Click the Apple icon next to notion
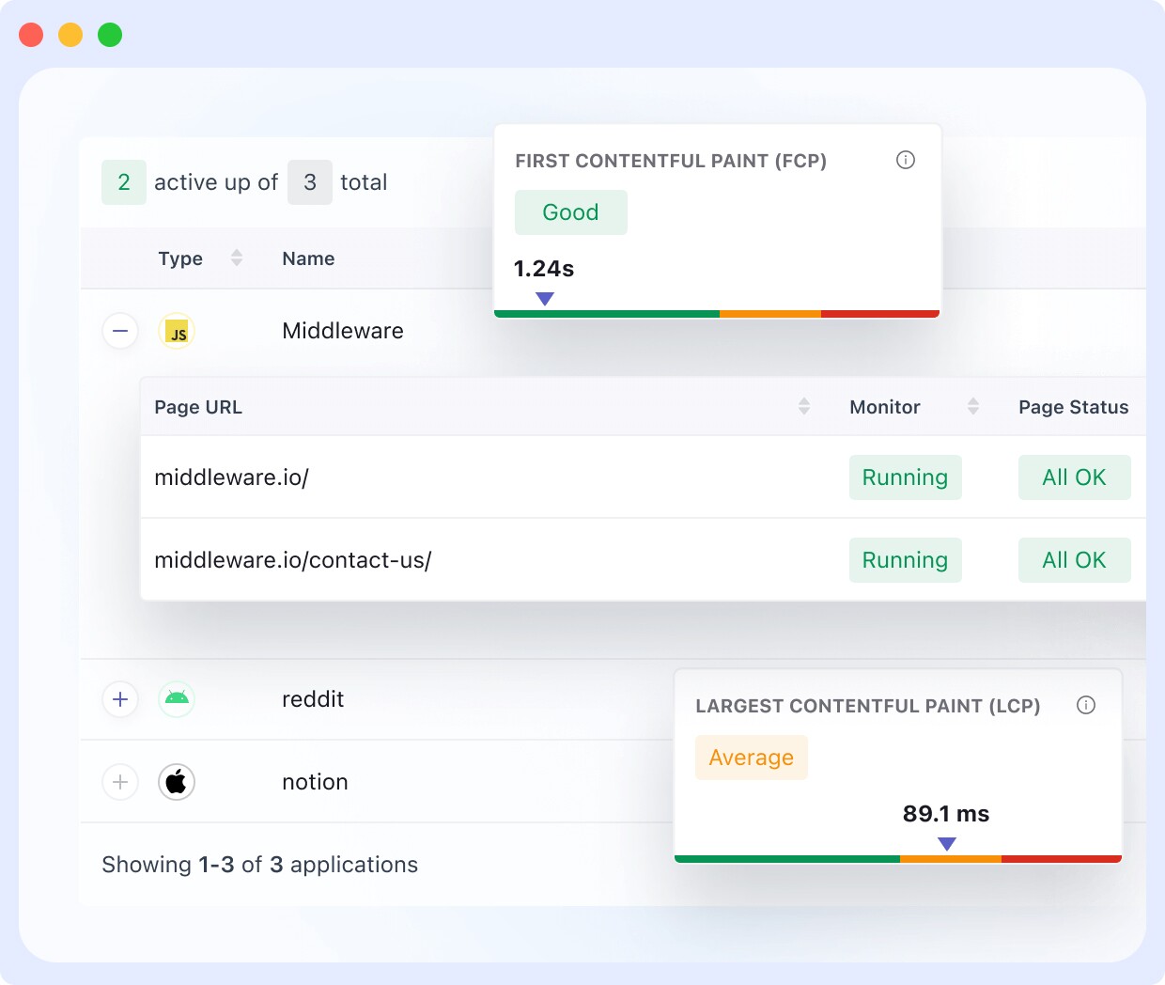Image resolution: width=1165 pixels, height=985 pixels. pyautogui.click(x=177, y=782)
